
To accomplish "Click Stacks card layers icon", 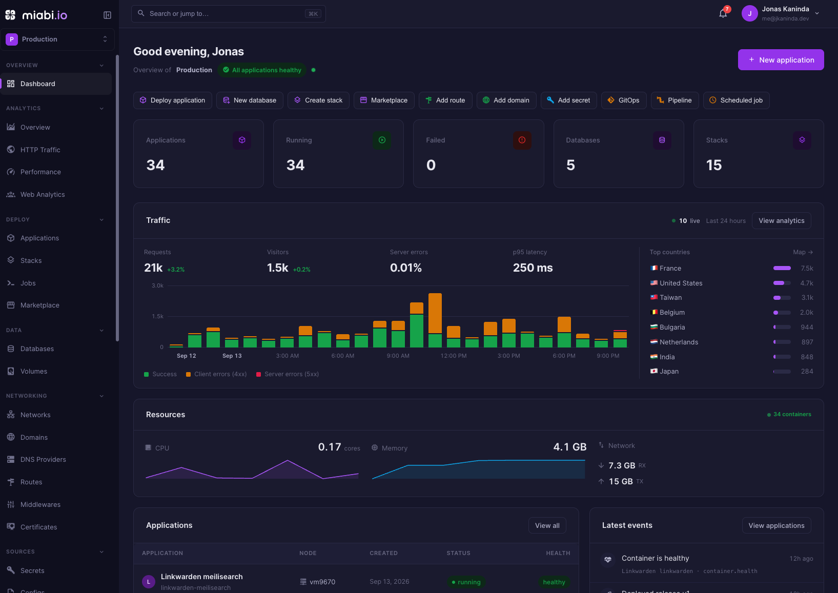I will 802,140.
